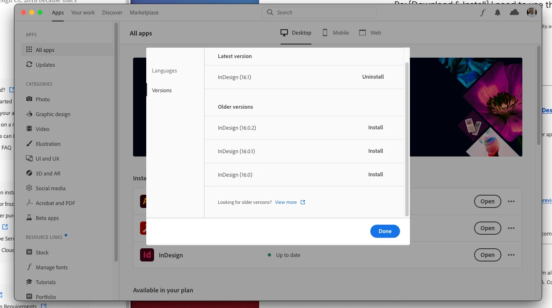Click the InDesign (16.1) version label
552x308 pixels.
pyautogui.click(x=234, y=77)
